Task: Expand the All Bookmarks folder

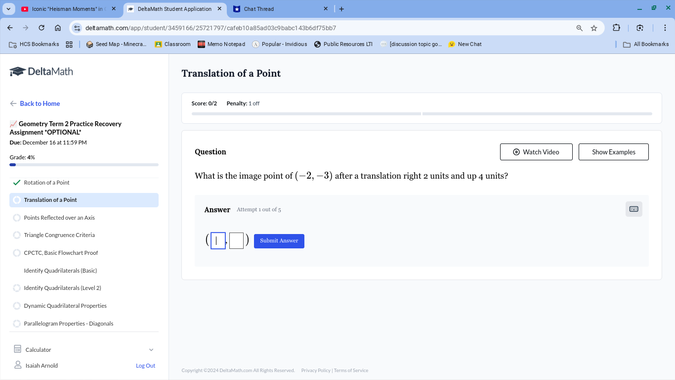Action: tap(646, 44)
